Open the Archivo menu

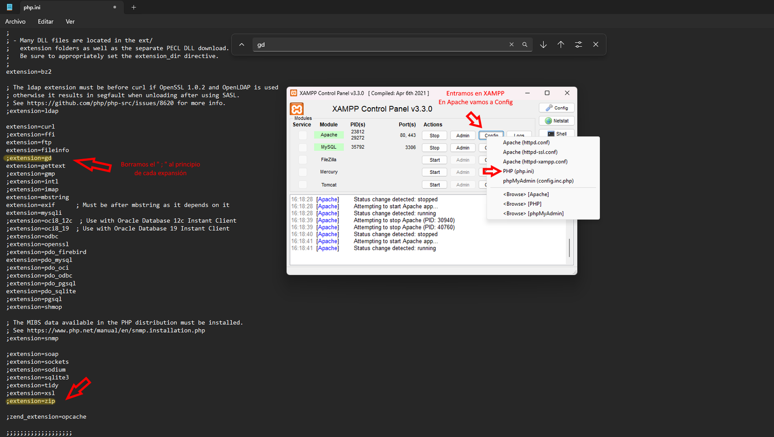(15, 22)
